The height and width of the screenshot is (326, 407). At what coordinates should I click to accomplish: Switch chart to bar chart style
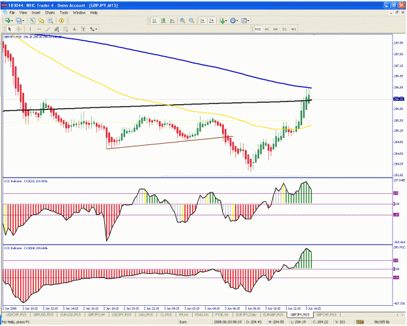(x=154, y=21)
